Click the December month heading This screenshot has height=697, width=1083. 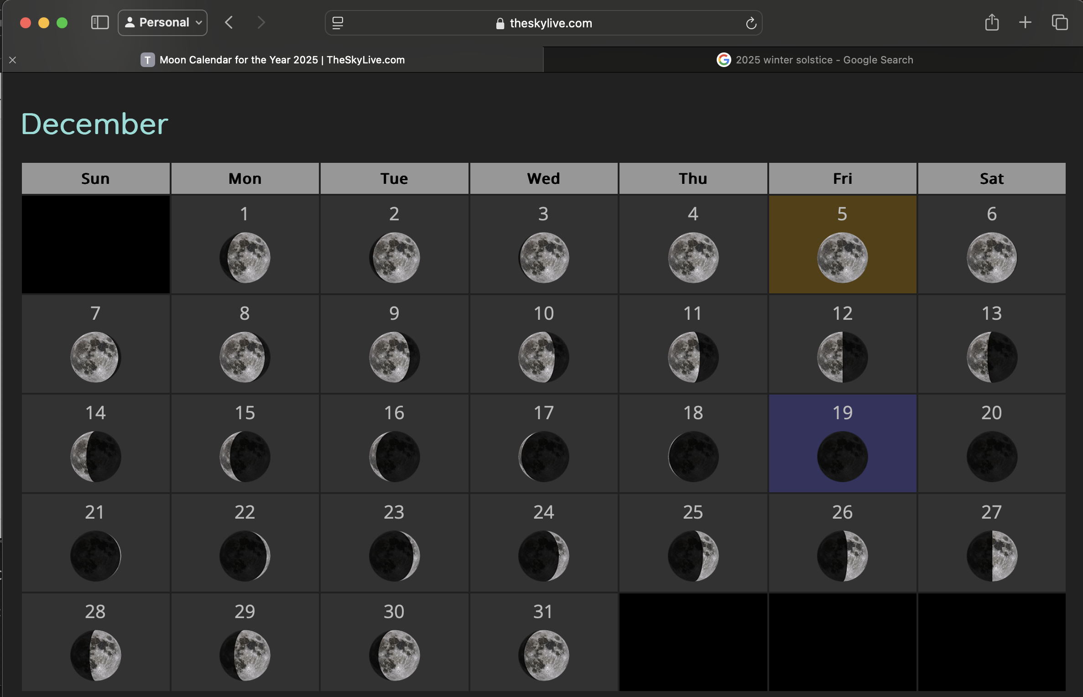(94, 124)
